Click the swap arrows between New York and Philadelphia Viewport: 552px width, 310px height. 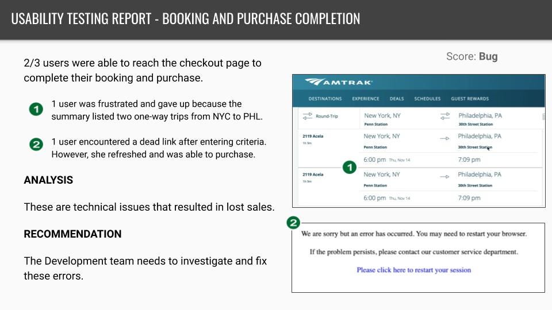[x=445, y=115]
